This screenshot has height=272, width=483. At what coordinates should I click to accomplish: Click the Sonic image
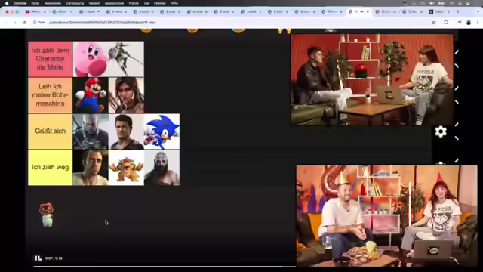coord(162,131)
